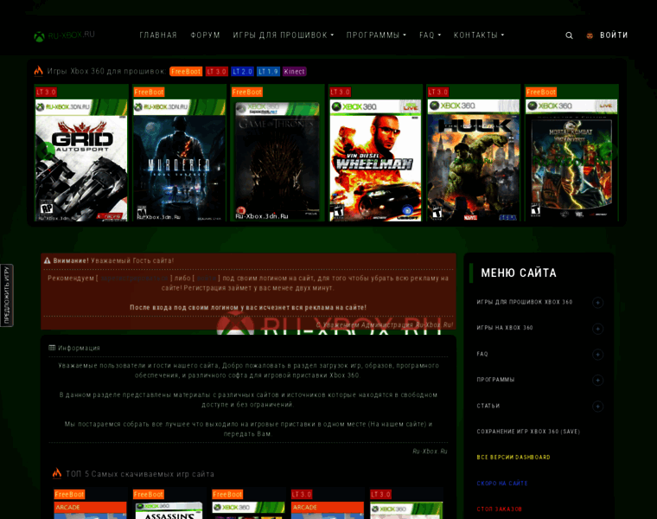This screenshot has height=519, width=657.
Task: Open the Hulk game cover
Action: (x=473, y=159)
